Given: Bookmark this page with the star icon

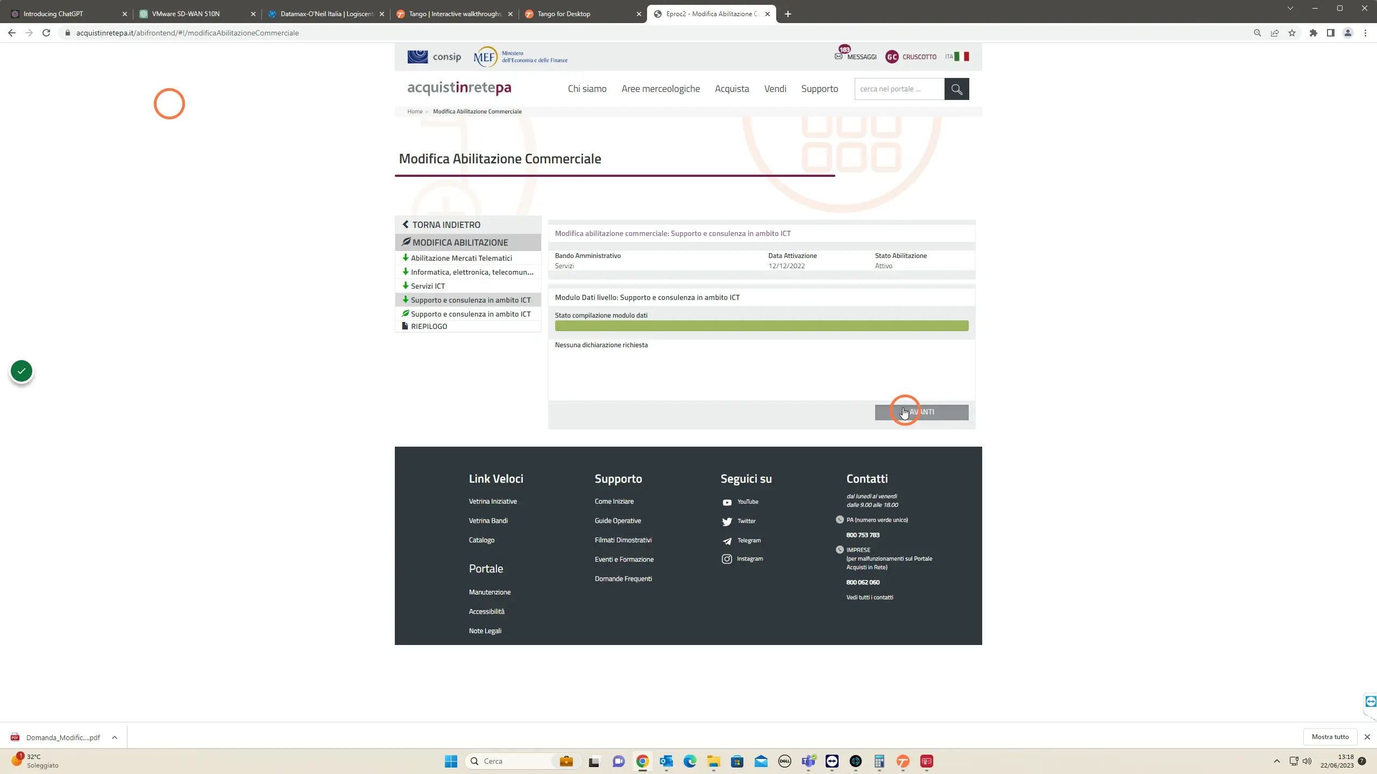Looking at the screenshot, I should tap(1292, 33).
